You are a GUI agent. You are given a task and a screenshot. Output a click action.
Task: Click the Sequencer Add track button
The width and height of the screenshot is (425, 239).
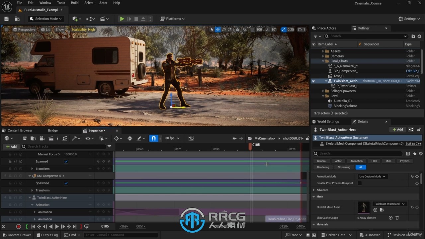(11, 147)
